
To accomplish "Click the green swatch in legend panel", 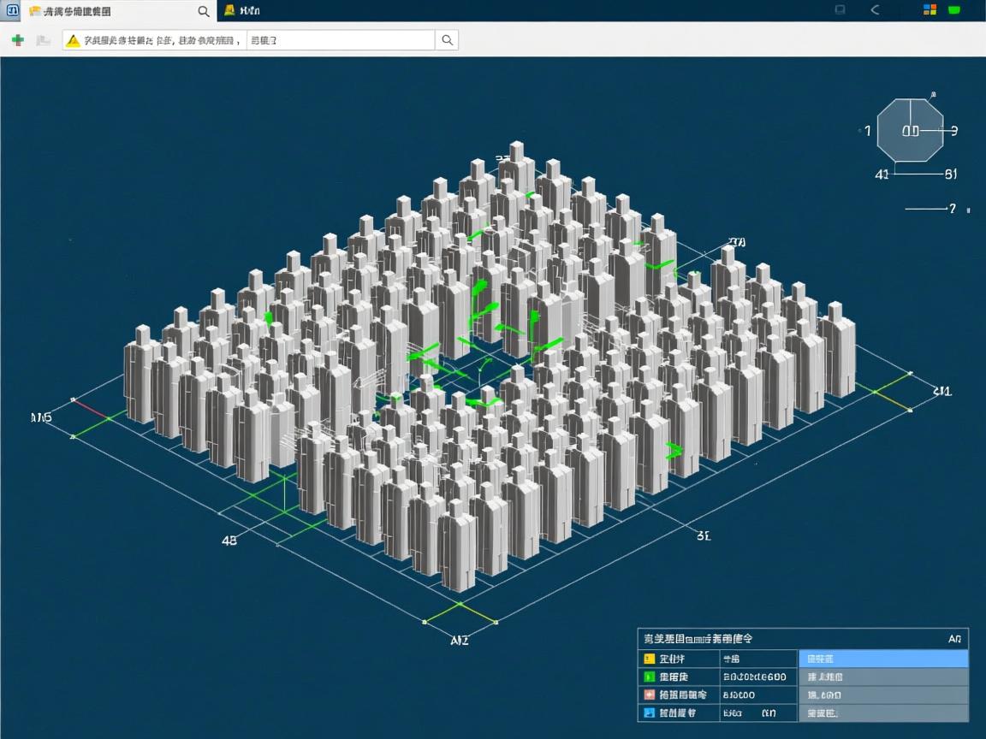I will tap(650, 677).
